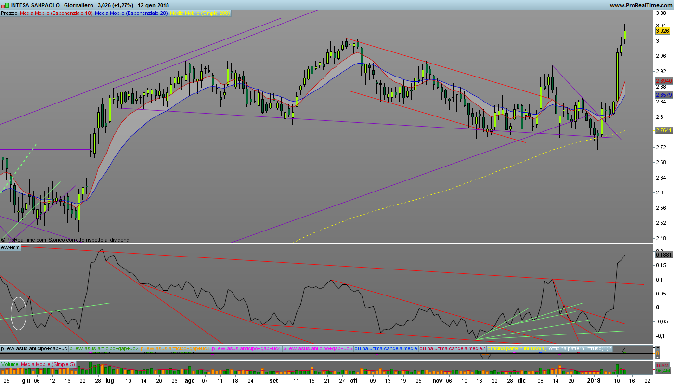The image size is (674, 385).
Task: Select Media Mobile Simple 200 label
Action: coord(200,13)
